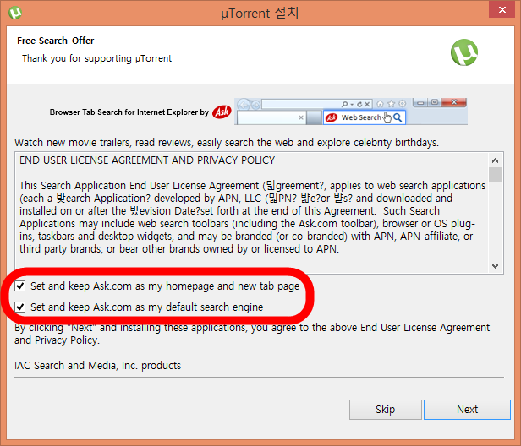Uncheck Ask.com as default search engine option
Image resolution: width=521 pixels, height=446 pixels.
pos(20,307)
